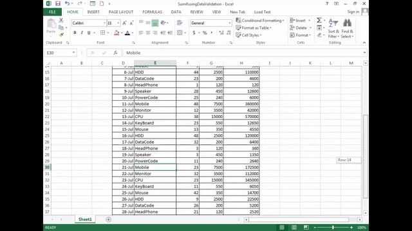Switch to Normal view in status bar
Image resolution: width=412 pixels, height=231 pixels.
[x=282, y=227]
